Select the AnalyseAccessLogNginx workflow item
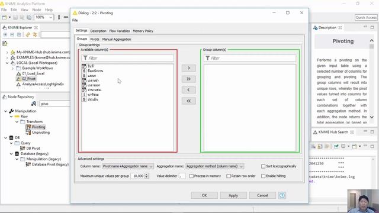Viewport: 379px width, 213px height. click(43, 84)
